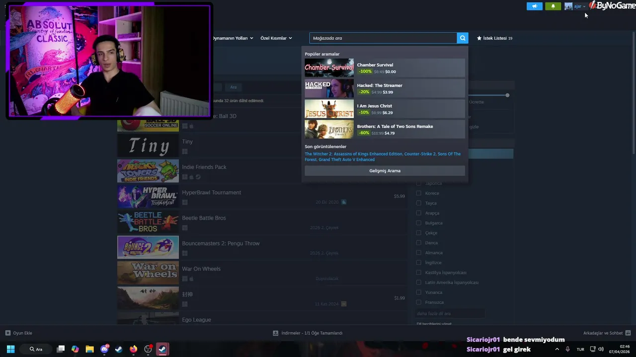Select Hacked: The Streamer suggestion
Screen dimensions: 636x357
point(385,88)
